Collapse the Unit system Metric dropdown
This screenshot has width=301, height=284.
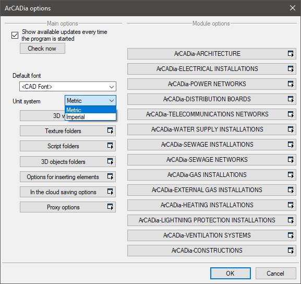click(90, 100)
